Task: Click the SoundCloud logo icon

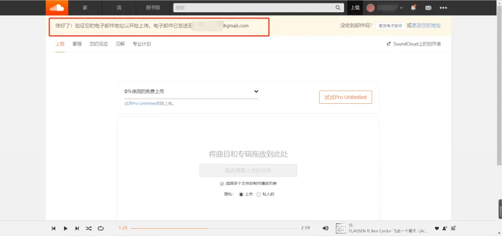Action: [x=57, y=8]
